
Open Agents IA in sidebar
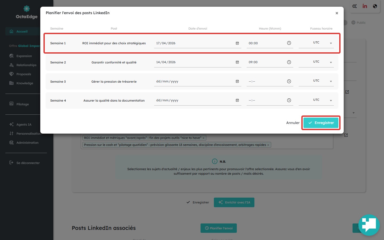coord(24,125)
